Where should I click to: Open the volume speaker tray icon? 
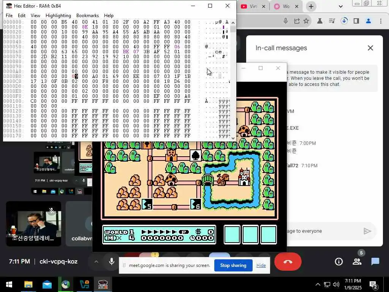pos(336,284)
